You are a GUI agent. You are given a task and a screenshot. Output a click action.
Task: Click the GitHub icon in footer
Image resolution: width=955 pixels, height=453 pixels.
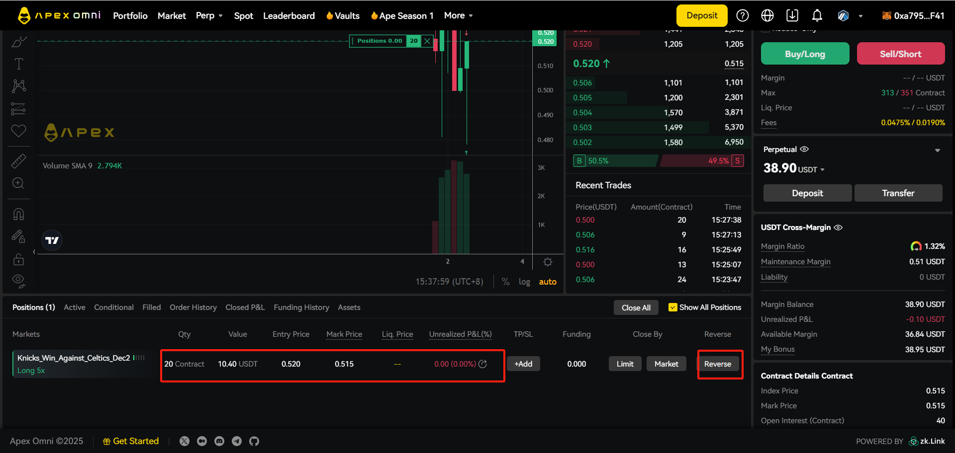254,441
